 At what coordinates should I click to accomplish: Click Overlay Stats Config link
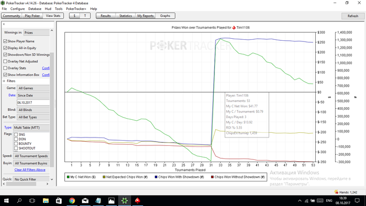click(46, 68)
